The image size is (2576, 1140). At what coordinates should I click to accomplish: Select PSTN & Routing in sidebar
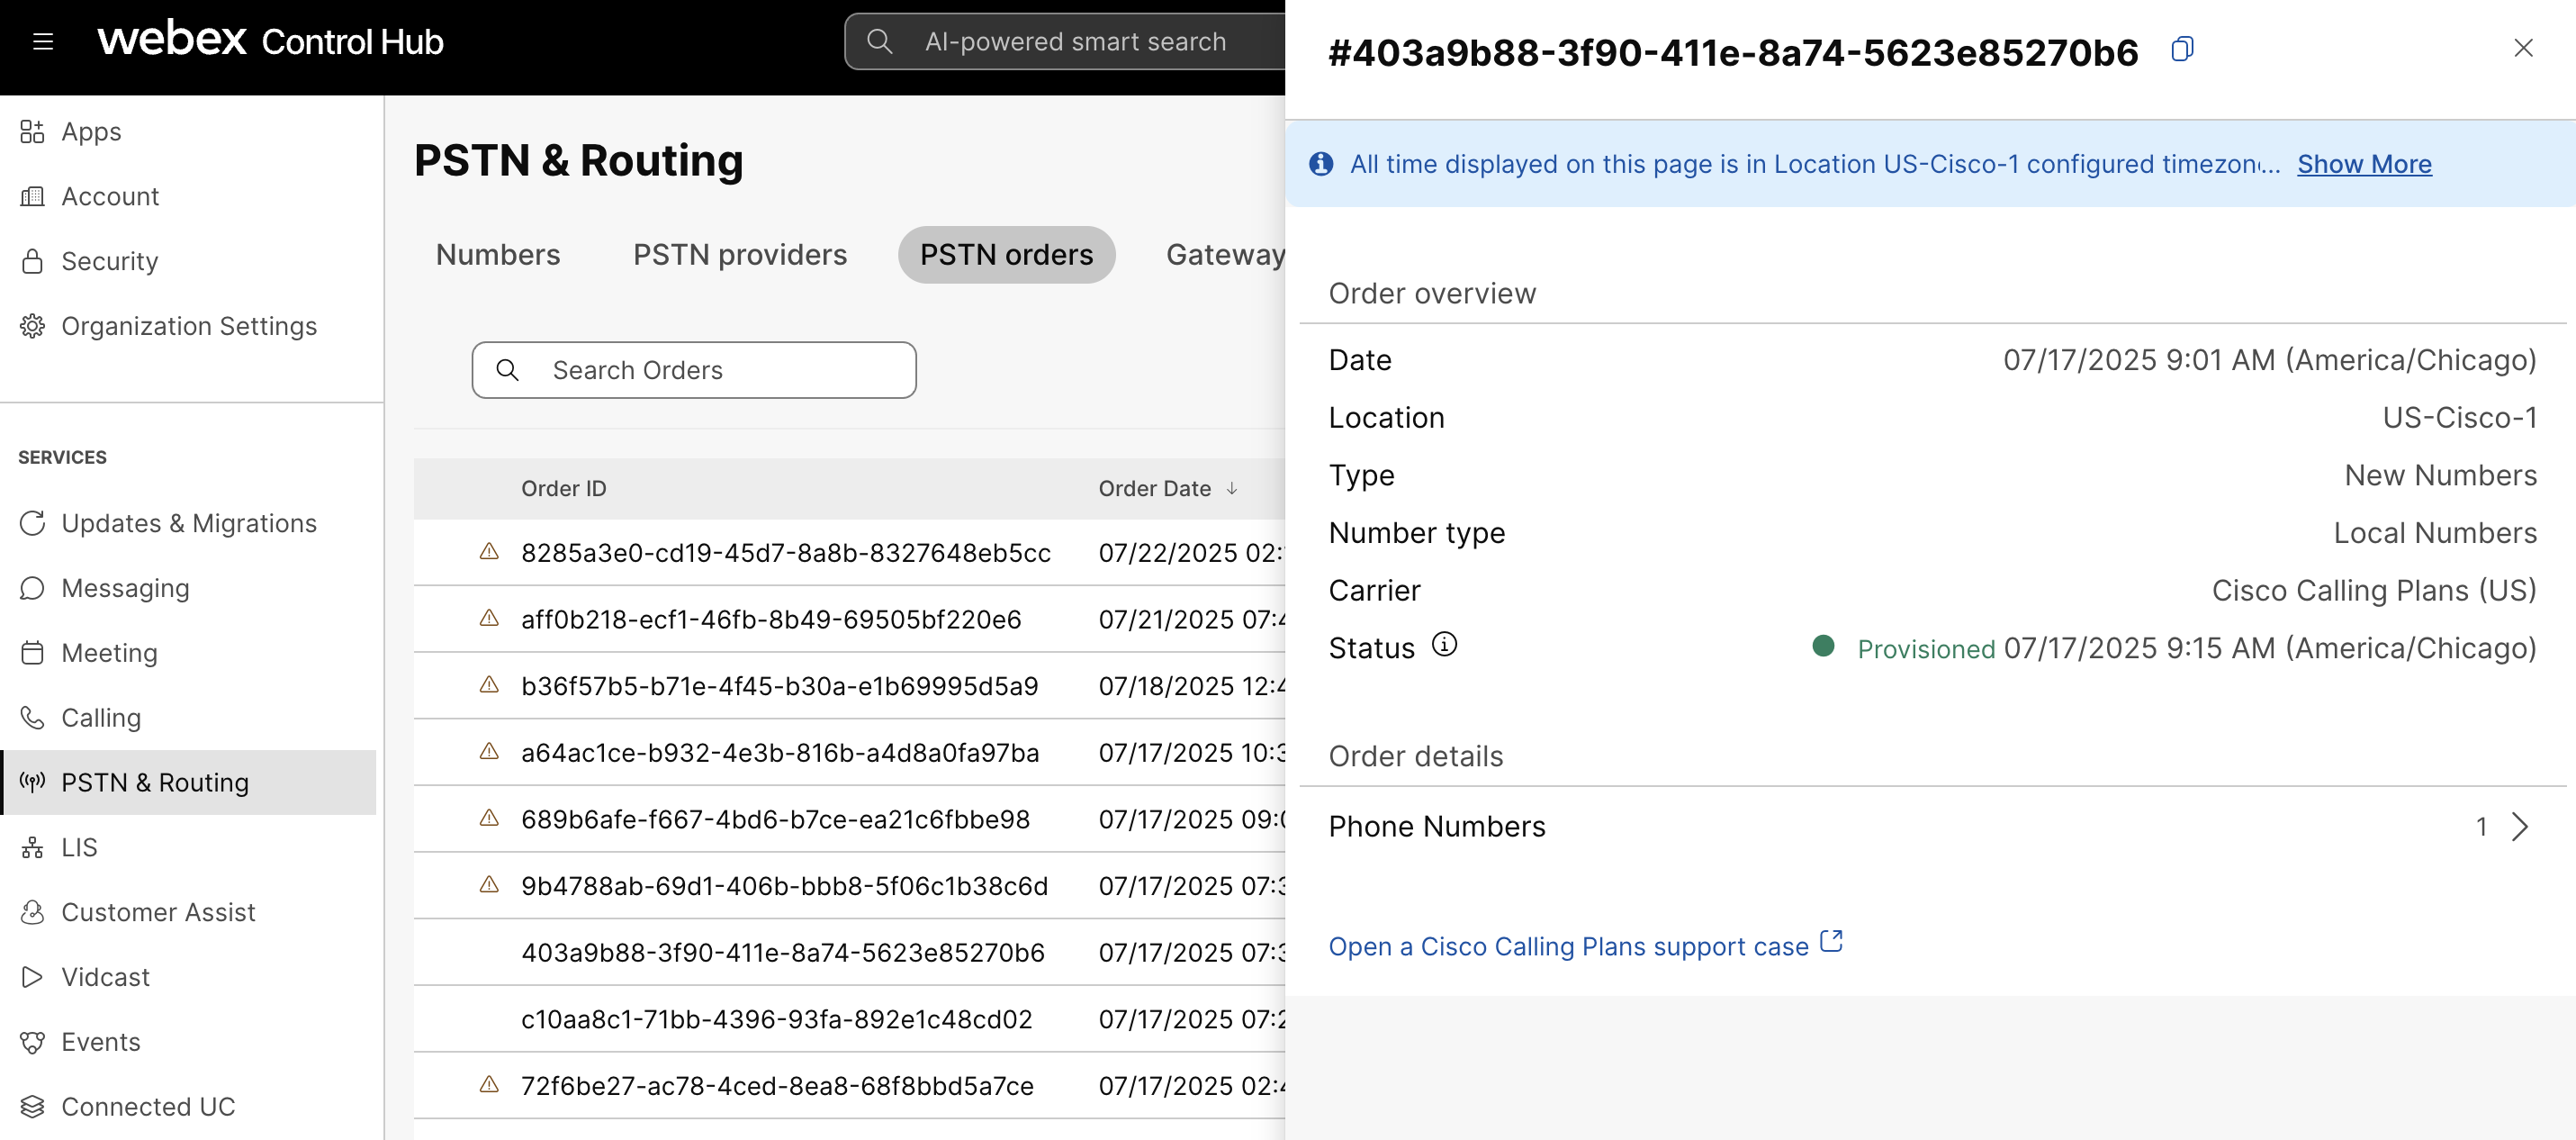[190, 783]
